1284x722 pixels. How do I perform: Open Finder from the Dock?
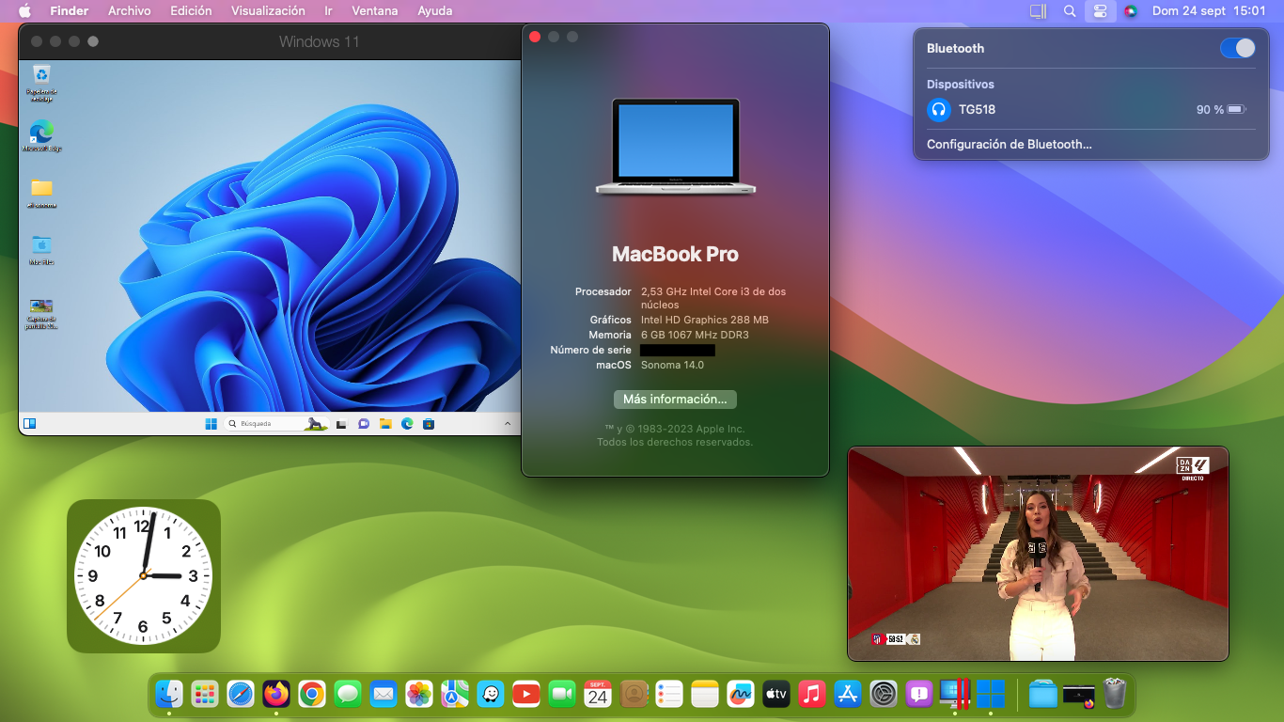point(169,695)
